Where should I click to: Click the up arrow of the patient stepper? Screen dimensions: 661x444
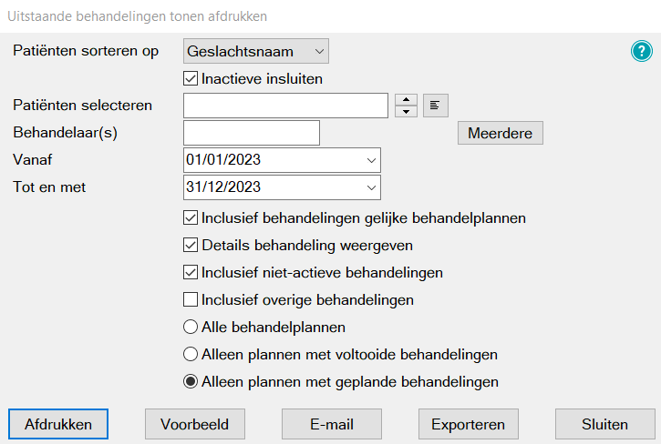pyautogui.click(x=406, y=100)
